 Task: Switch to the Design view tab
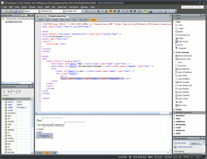pyautogui.click(x=39, y=153)
